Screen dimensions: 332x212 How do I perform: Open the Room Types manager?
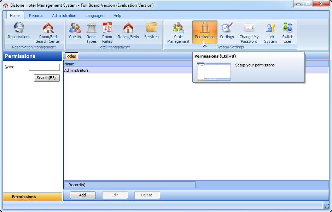tap(91, 31)
